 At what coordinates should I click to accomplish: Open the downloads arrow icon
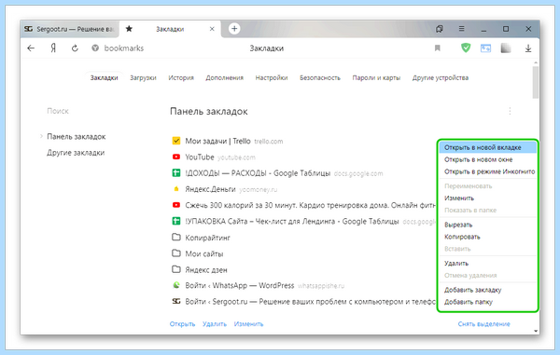(528, 48)
